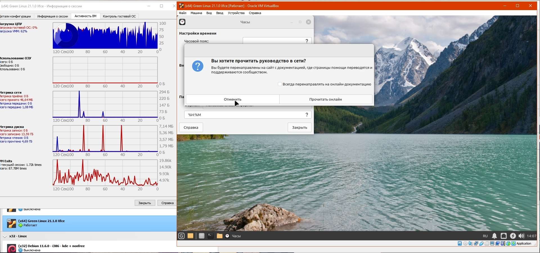Click the Green Linux VM icon in the list

point(12,223)
